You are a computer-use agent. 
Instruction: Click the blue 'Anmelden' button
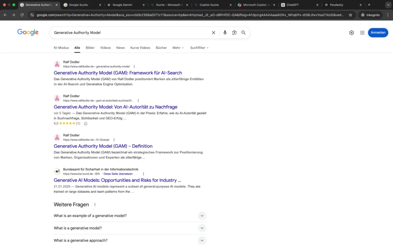click(378, 33)
